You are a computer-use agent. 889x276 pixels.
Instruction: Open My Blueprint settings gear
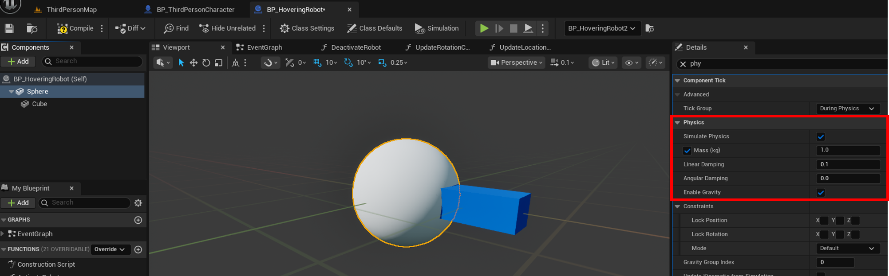click(138, 203)
